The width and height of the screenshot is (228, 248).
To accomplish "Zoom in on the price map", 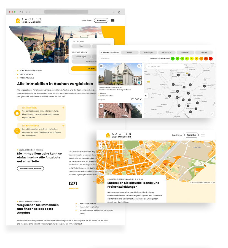I will (x=100, y=144).
